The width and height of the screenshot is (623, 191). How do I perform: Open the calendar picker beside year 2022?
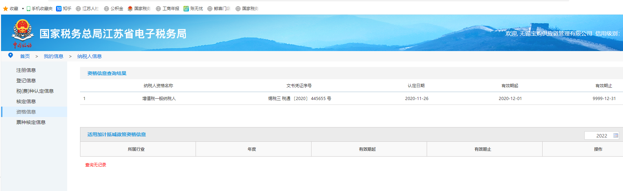[x=615, y=135]
